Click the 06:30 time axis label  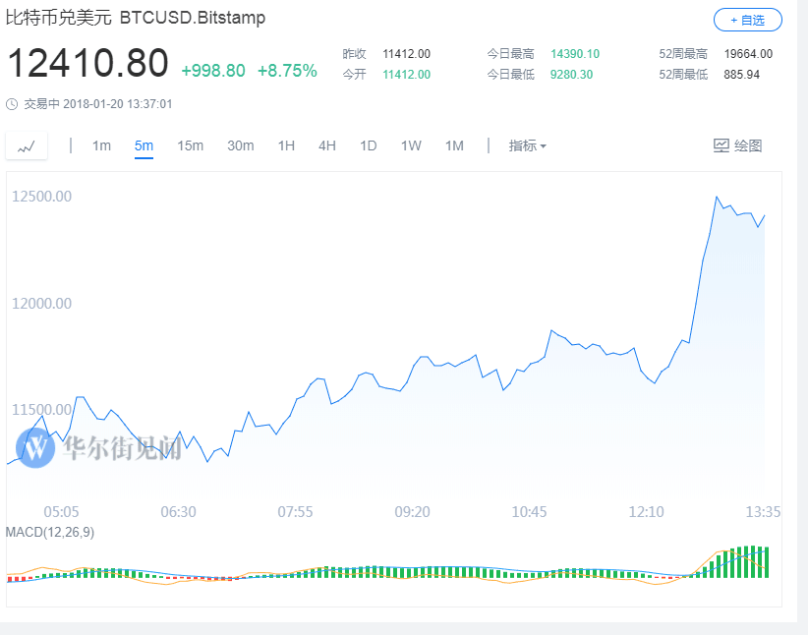click(x=178, y=512)
